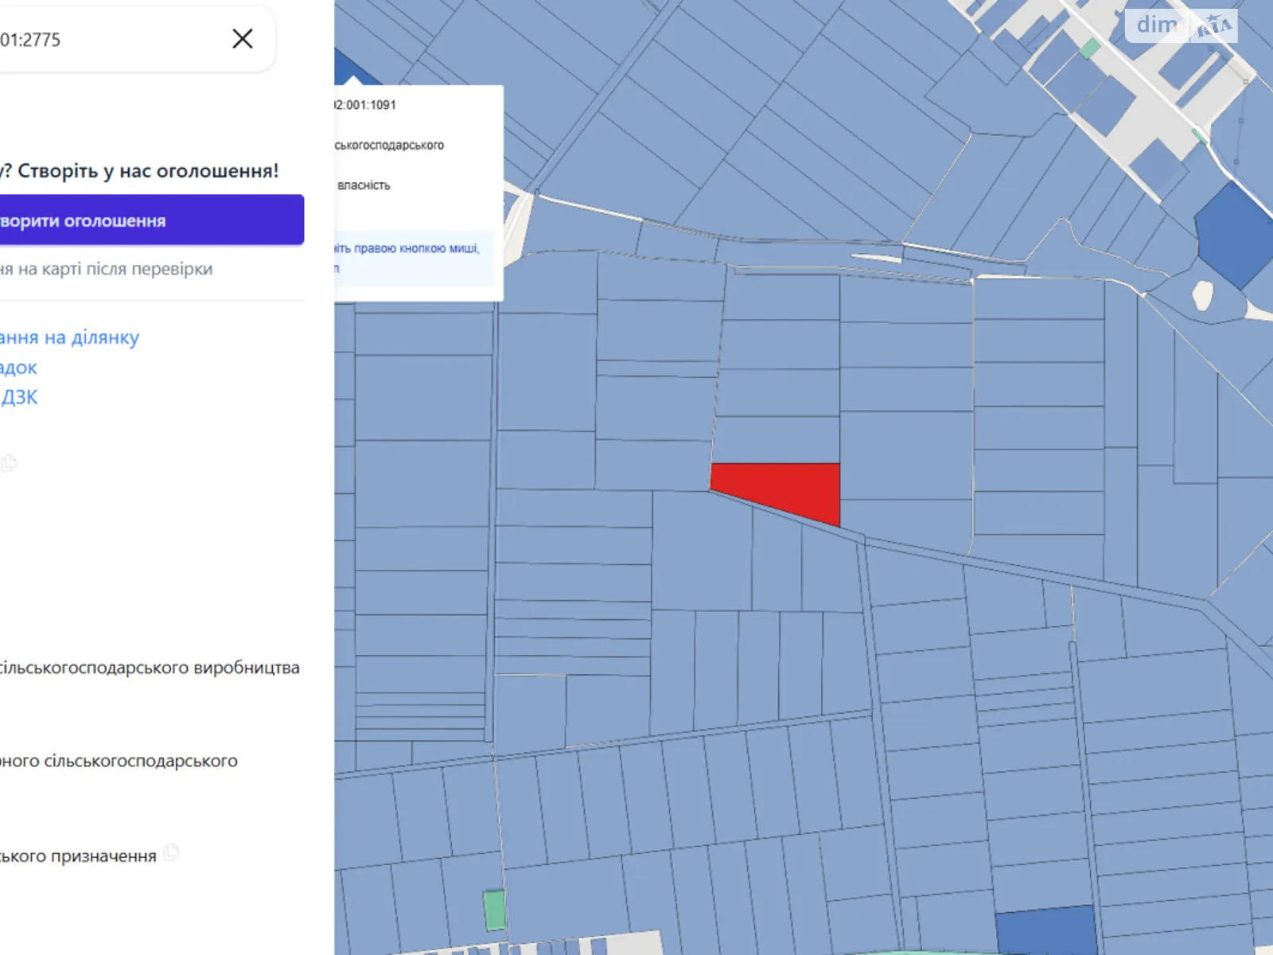Screen dimensions: 1273x955
Task: Click dark blue parcel at bottom of map
Action: [x=1045, y=930]
